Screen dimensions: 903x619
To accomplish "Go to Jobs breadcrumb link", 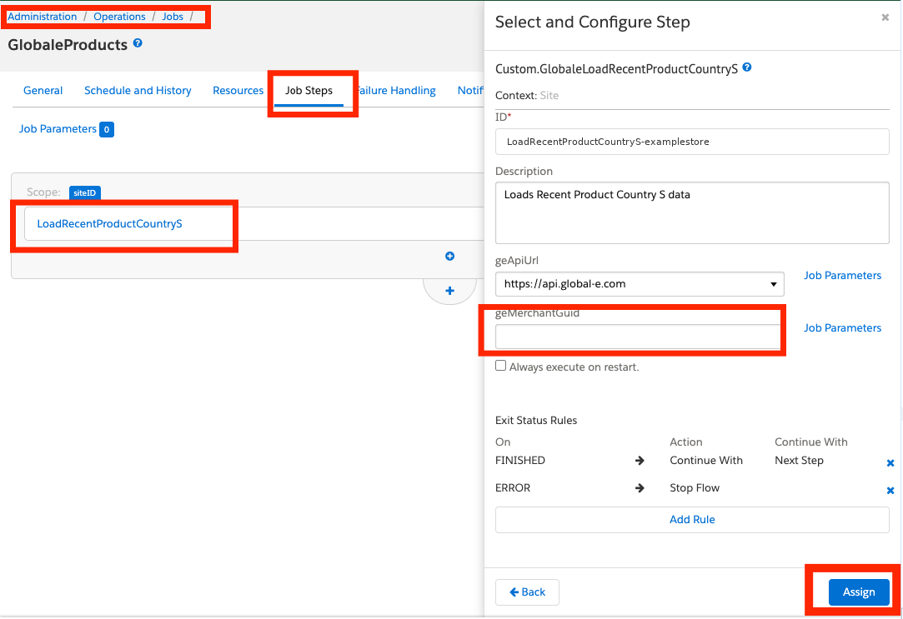I will point(173,17).
